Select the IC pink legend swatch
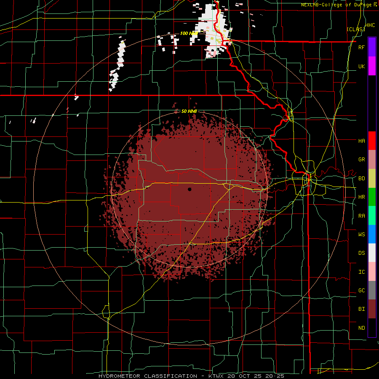The image size is (379, 379). [x=372, y=272]
